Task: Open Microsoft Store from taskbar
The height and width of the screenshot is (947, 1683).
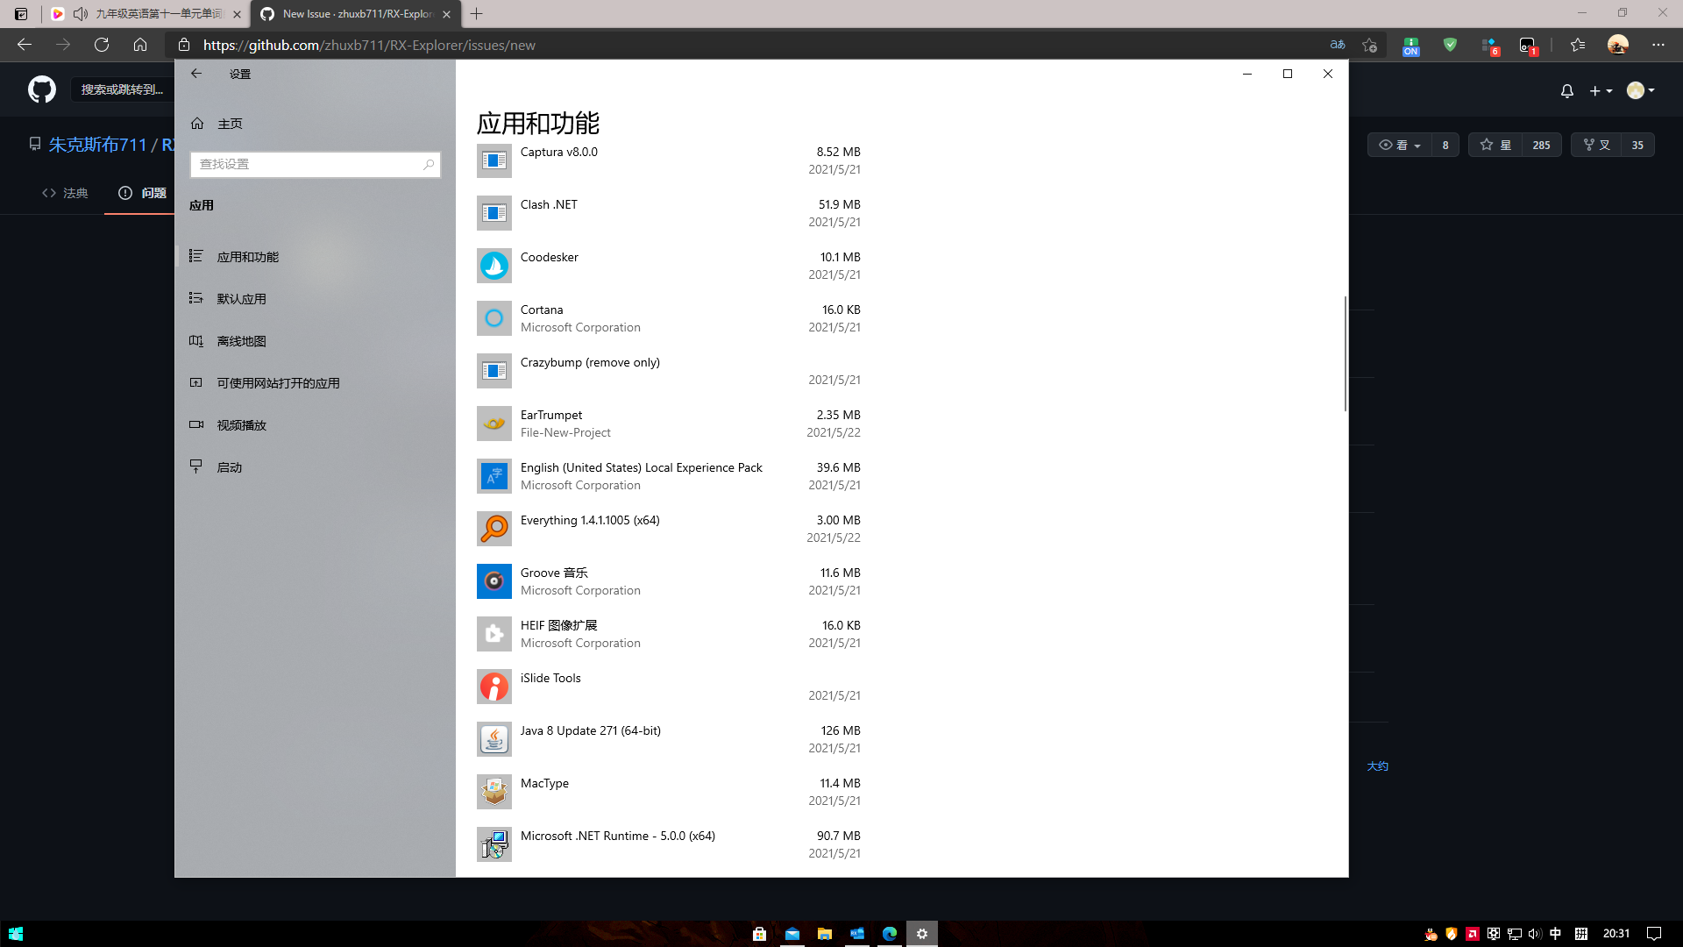Action: point(760,934)
